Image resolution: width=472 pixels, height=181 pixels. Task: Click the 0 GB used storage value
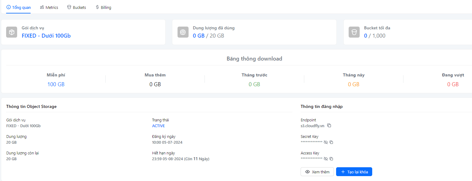pyautogui.click(x=199, y=36)
